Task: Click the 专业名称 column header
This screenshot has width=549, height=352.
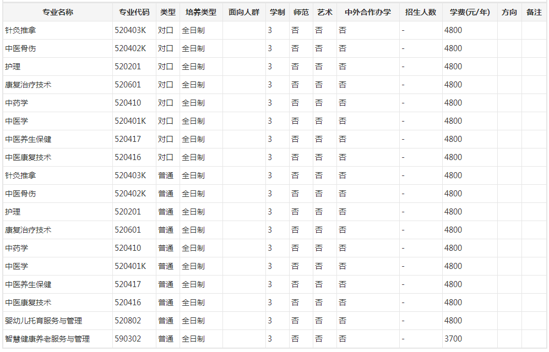Action: (57, 12)
